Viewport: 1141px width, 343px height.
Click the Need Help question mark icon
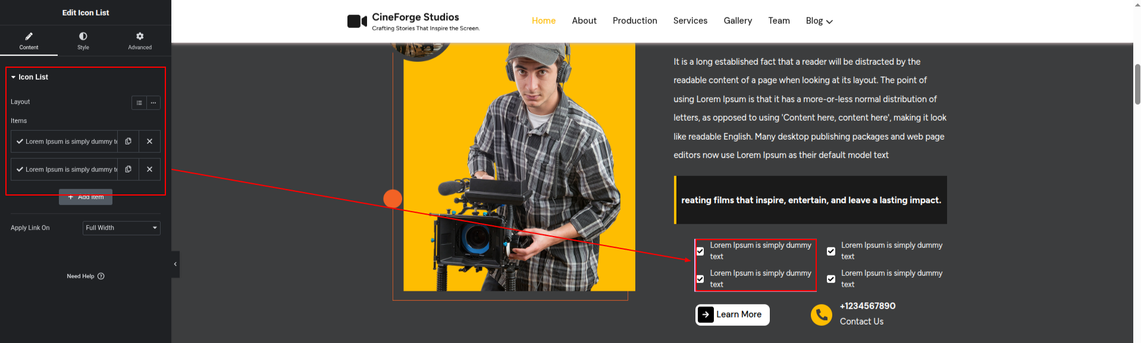tap(101, 276)
